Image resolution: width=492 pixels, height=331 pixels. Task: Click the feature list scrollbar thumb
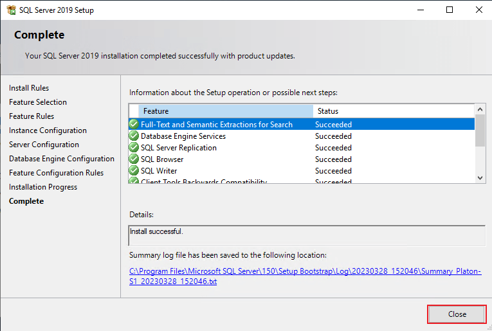pos(480,132)
